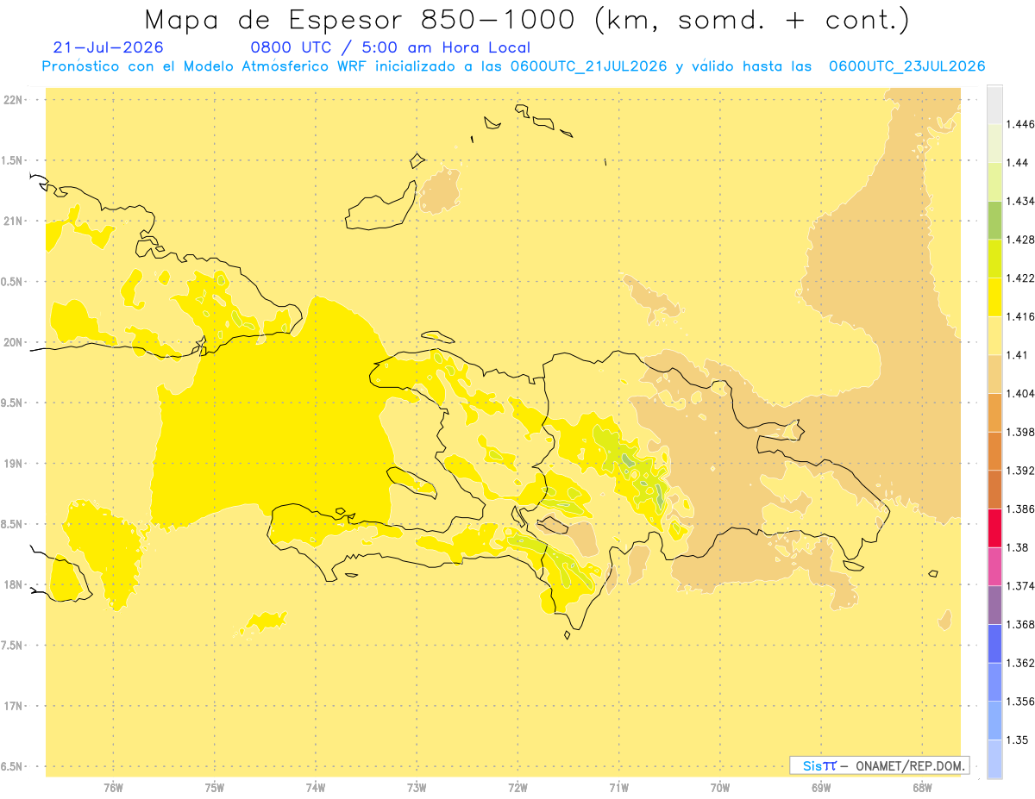Click the '72W' longitude label
This screenshot has width=1035, height=799.
click(517, 788)
